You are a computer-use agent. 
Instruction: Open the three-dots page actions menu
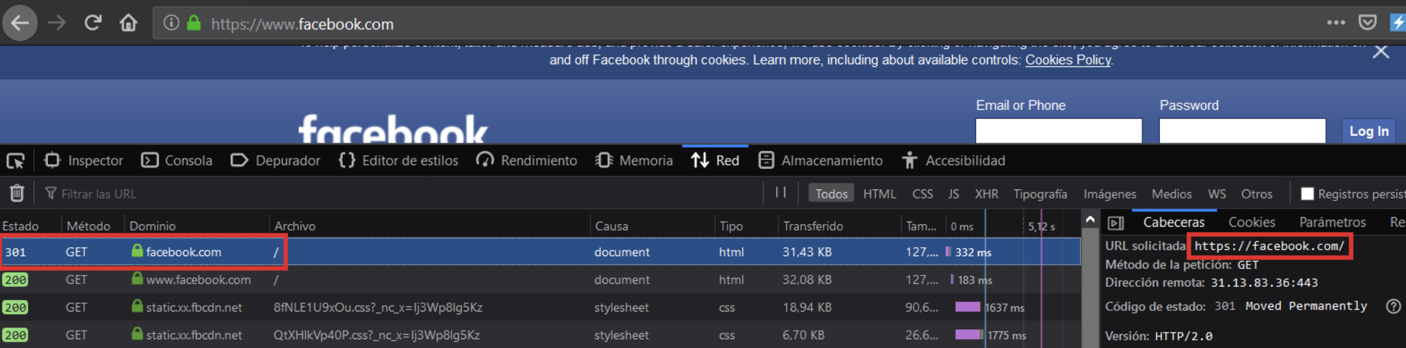1336,23
